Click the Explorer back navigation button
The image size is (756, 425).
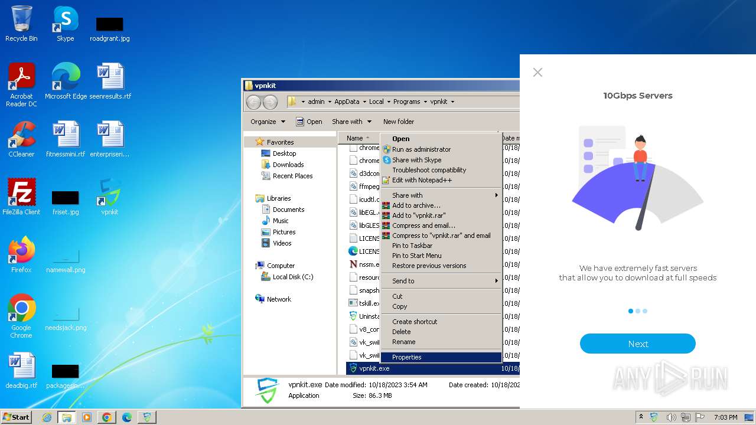(253, 102)
